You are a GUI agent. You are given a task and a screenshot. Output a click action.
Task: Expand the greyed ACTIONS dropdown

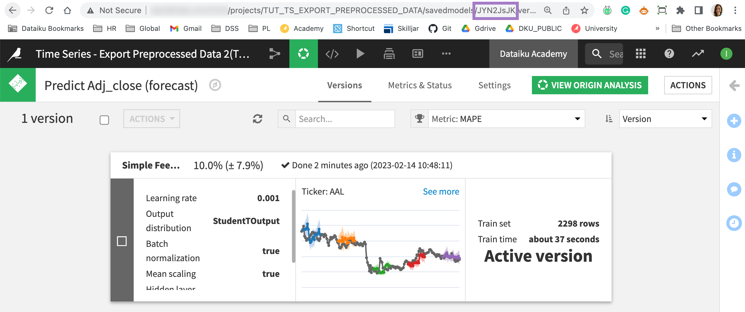click(152, 119)
